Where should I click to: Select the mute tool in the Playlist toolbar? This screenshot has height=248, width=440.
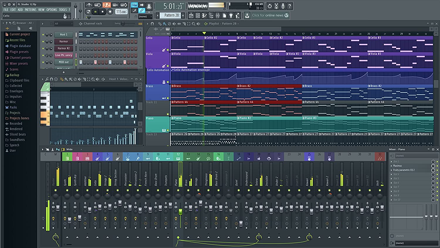(174, 24)
